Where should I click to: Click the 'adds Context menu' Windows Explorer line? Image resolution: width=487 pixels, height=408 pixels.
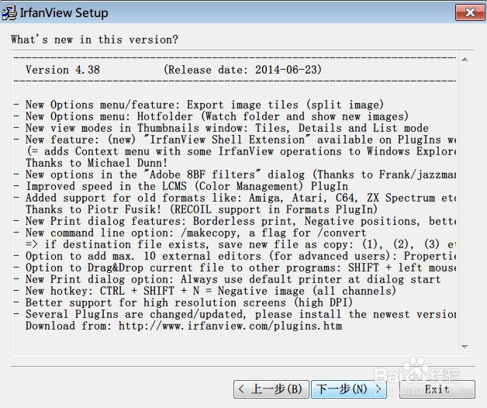point(240,151)
